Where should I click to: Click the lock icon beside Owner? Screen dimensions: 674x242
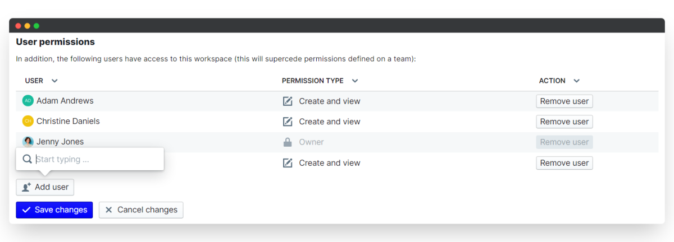288,142
